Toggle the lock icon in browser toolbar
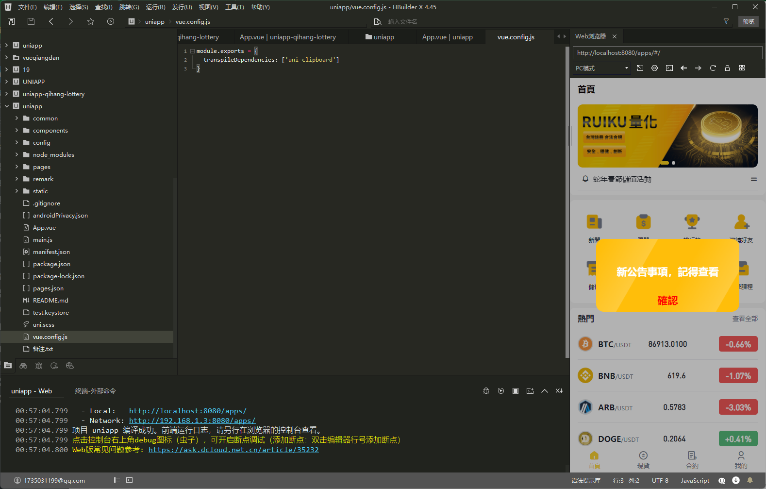766x489 pixels. click(x=727, y=68)
